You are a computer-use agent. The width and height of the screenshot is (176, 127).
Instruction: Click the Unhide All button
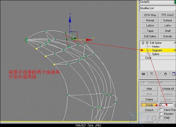click(x=168, y=89)
